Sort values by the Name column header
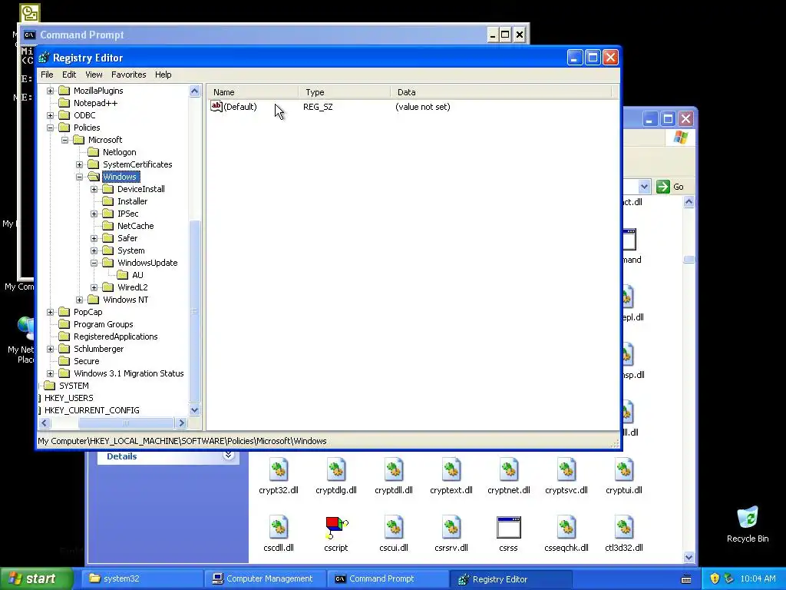 pyautogui.click(x=253, y=92)
